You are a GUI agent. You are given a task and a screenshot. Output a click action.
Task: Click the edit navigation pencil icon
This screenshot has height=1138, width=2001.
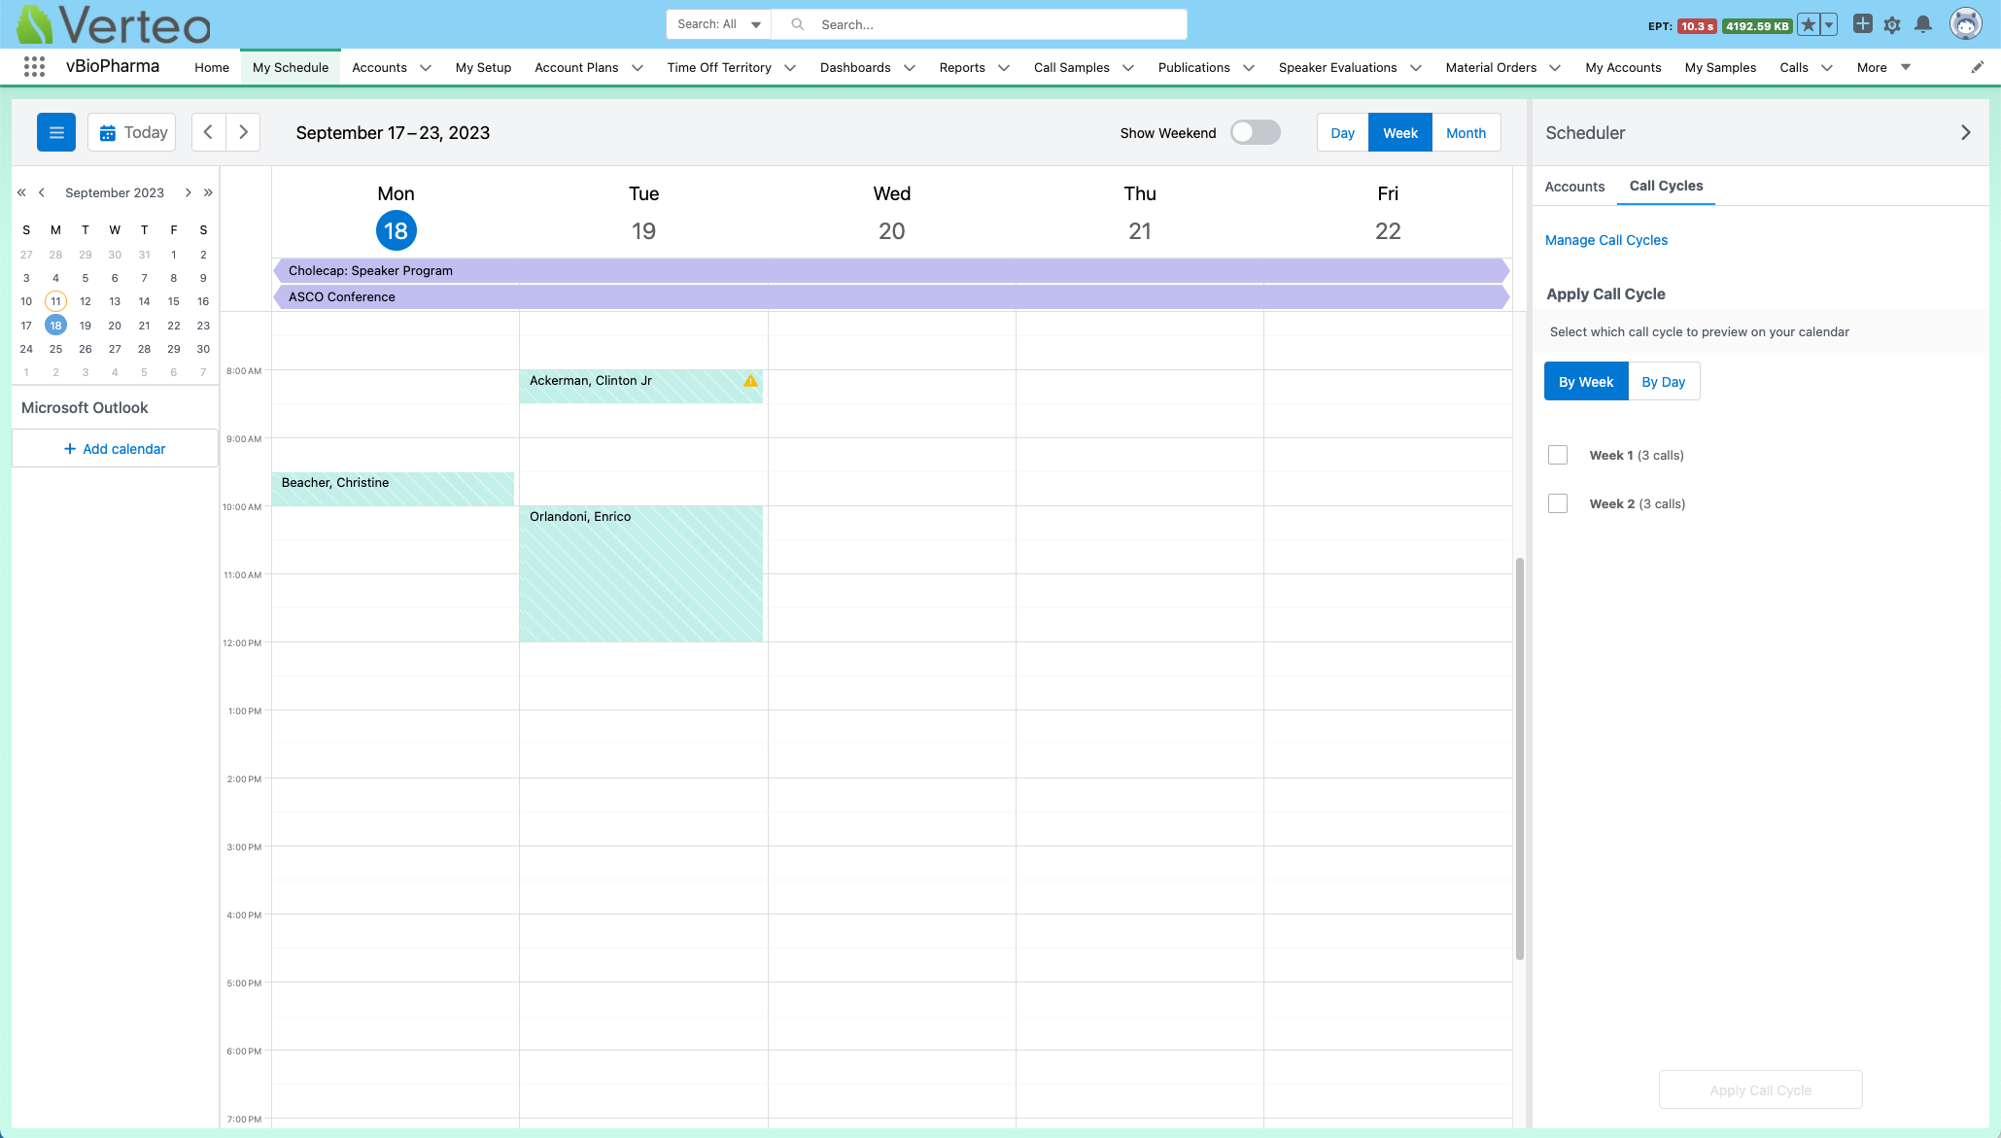[x=1977, y=67]
